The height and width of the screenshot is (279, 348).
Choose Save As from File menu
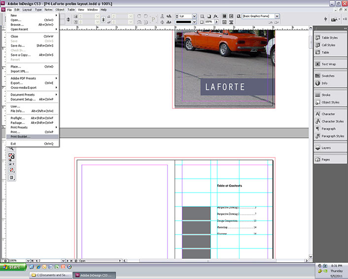click(x=33, y=45)
